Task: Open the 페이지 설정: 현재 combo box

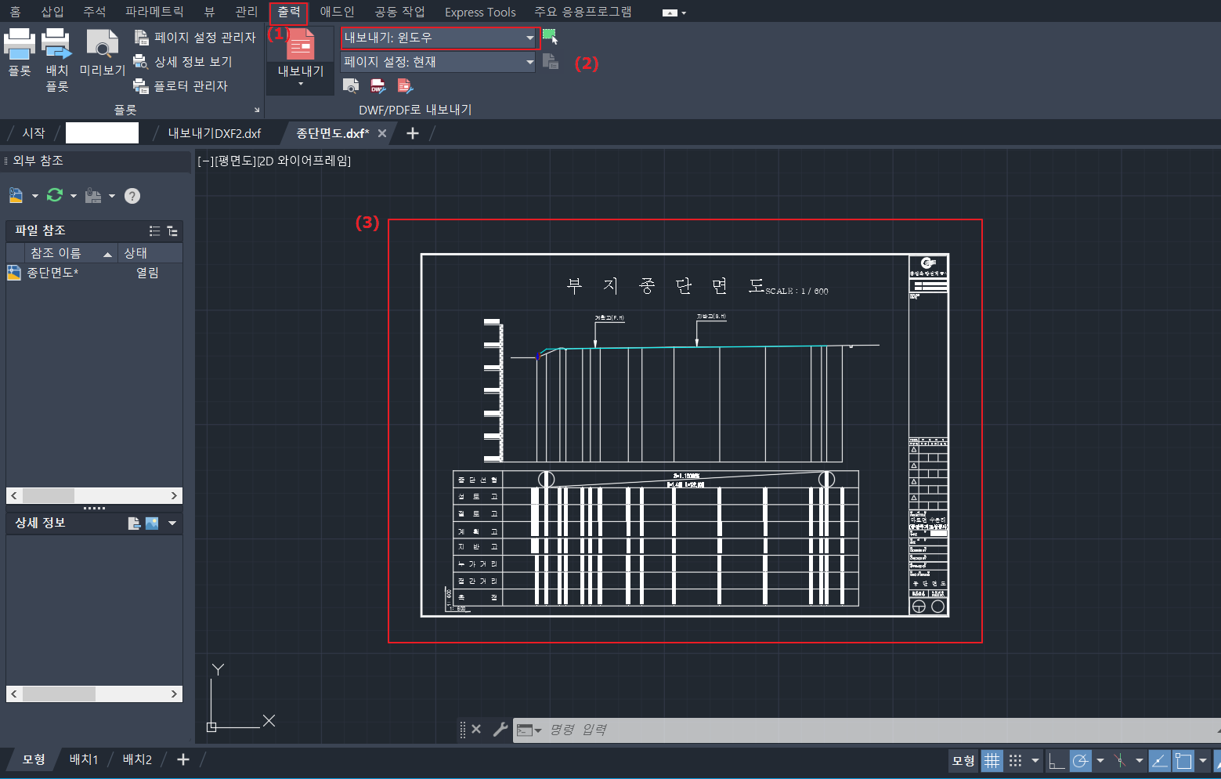Action: click(x=439, y=62)
